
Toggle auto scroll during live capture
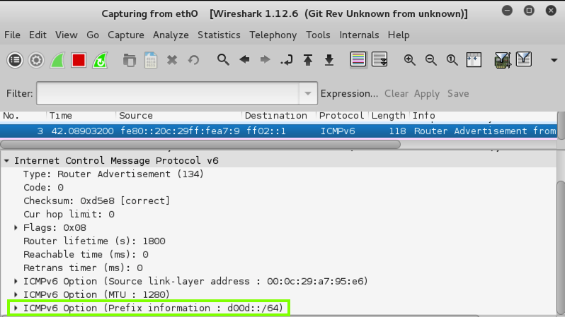[x=379, y=60]
